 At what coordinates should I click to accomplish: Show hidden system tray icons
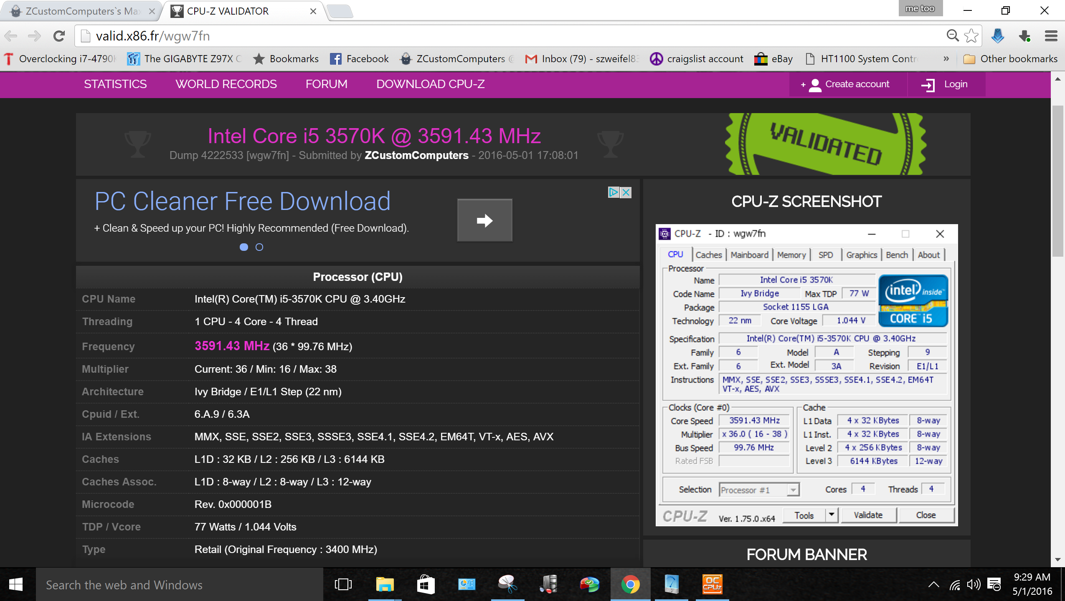click(x=934, y=584)
